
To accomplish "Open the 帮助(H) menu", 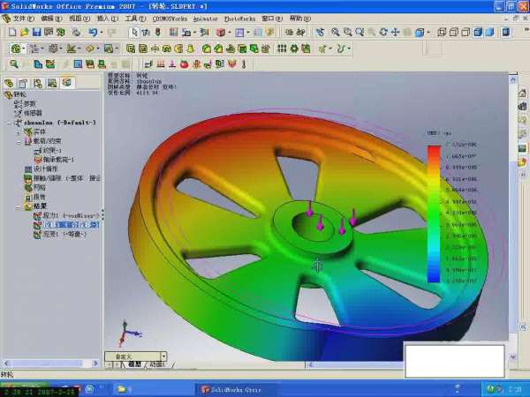I will pyautogui.click(x=299, y=19).
